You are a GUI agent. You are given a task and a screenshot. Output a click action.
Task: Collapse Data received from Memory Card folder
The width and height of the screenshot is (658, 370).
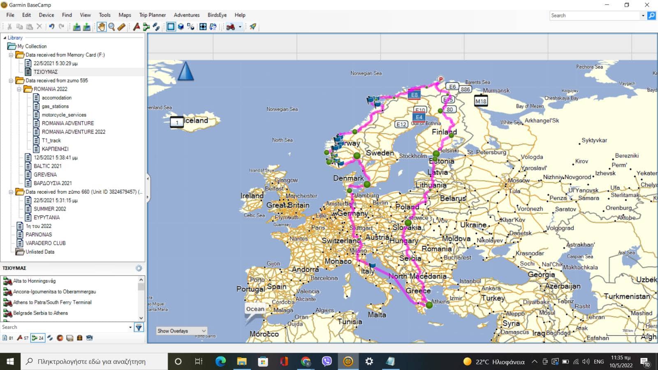11,55
